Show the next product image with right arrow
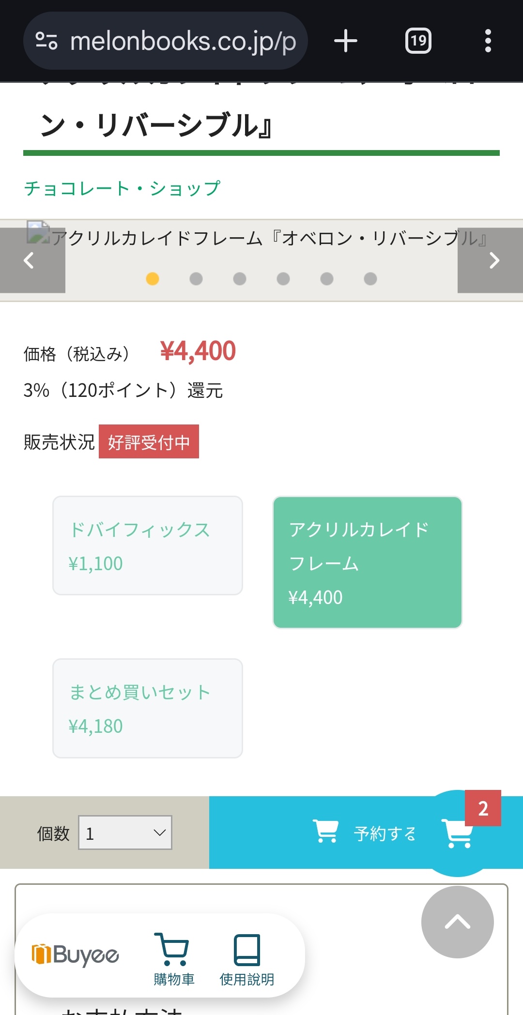This screenshot has height=1015, width=523. point(491,260)
